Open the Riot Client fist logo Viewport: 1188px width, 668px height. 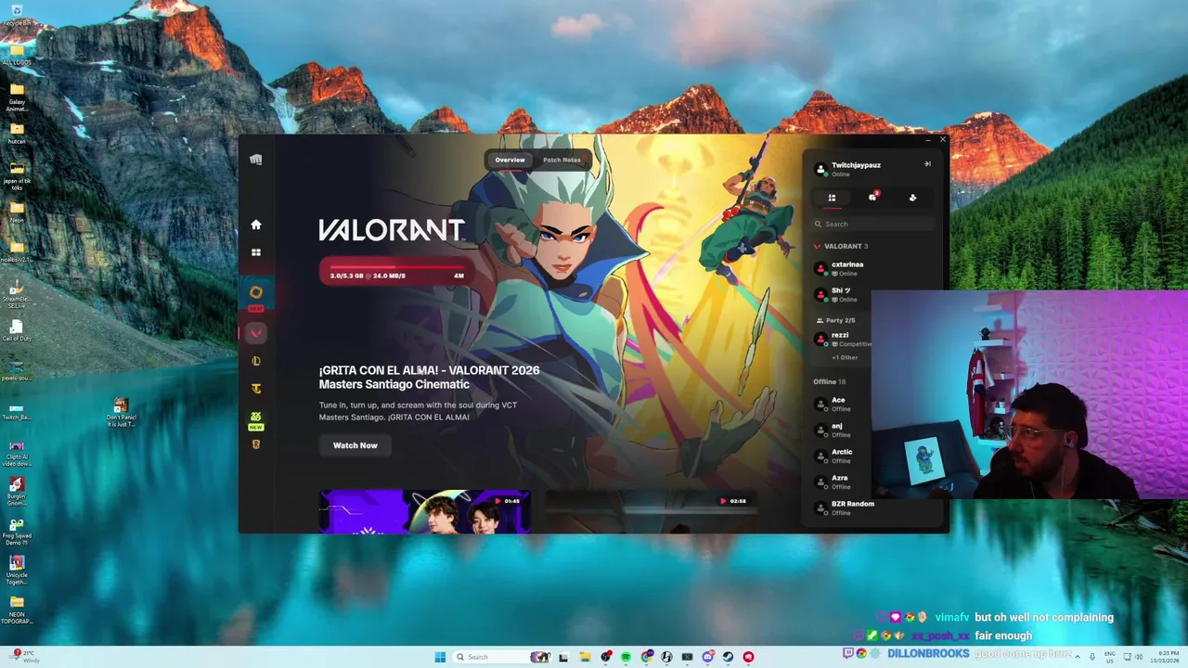tap(256, 160)
